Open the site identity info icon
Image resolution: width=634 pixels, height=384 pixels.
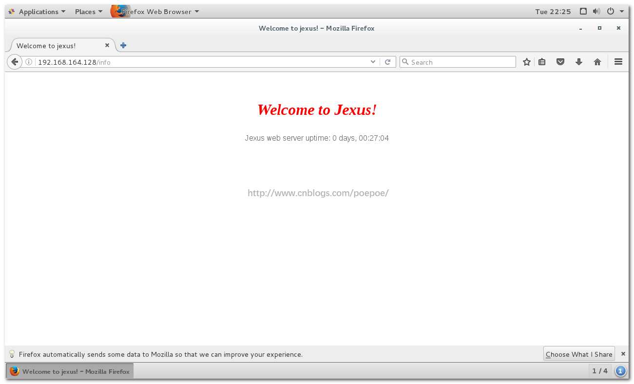[29, 62]
